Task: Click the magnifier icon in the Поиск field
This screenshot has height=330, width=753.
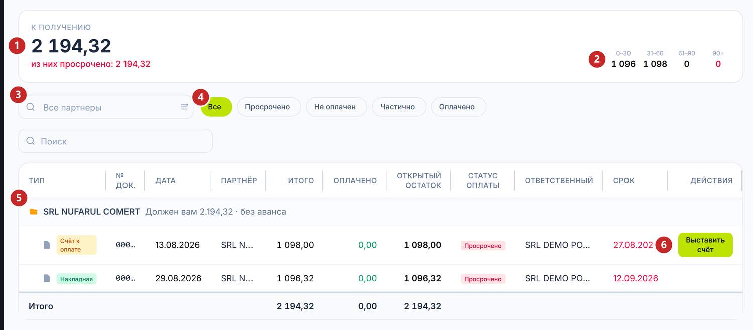Action: click(31, 141)
